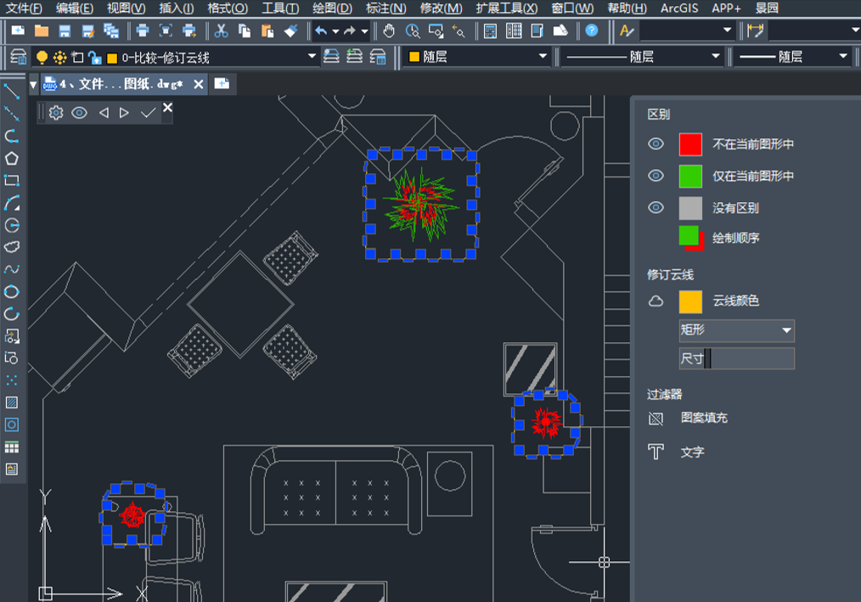
Task: Open the ArcGIS menu
Action: pyautogui.click(x=679, y=8)
